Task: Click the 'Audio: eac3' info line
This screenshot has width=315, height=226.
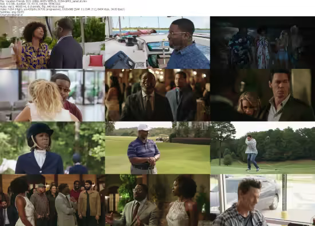Action: 32,7
